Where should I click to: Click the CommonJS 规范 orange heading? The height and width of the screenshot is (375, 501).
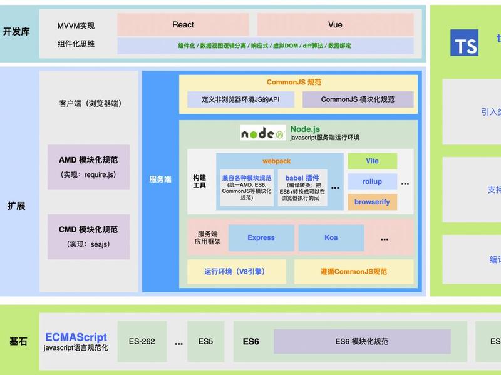pos(294,82)
